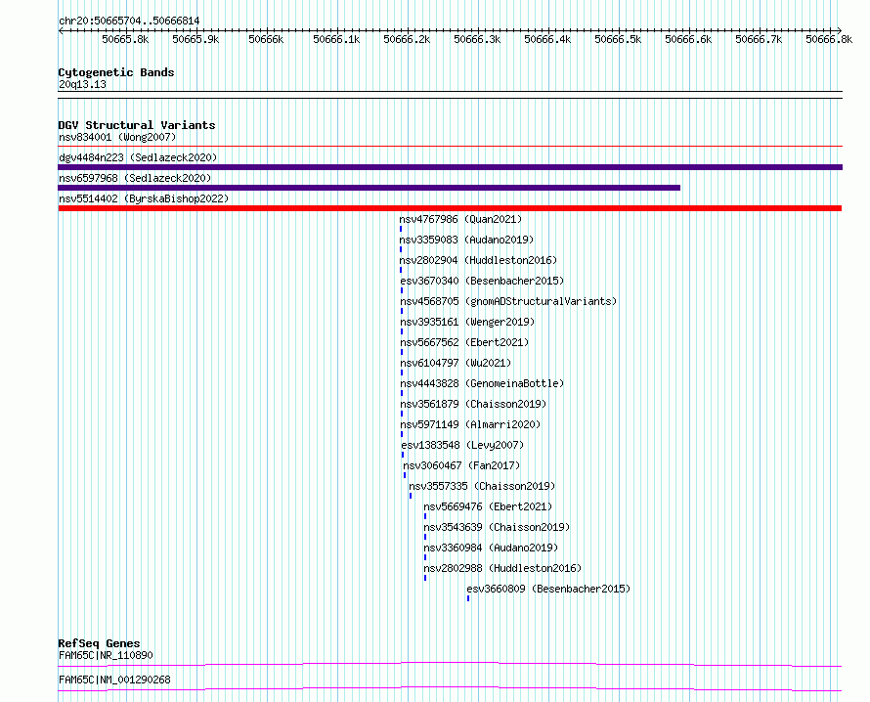
Task: Select the FAM65C|NR_110890 gene label
Action: [106, 655]
